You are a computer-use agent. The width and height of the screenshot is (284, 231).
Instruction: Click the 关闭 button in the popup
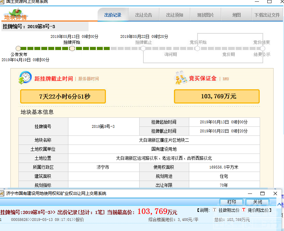click(x=257, y=202)
